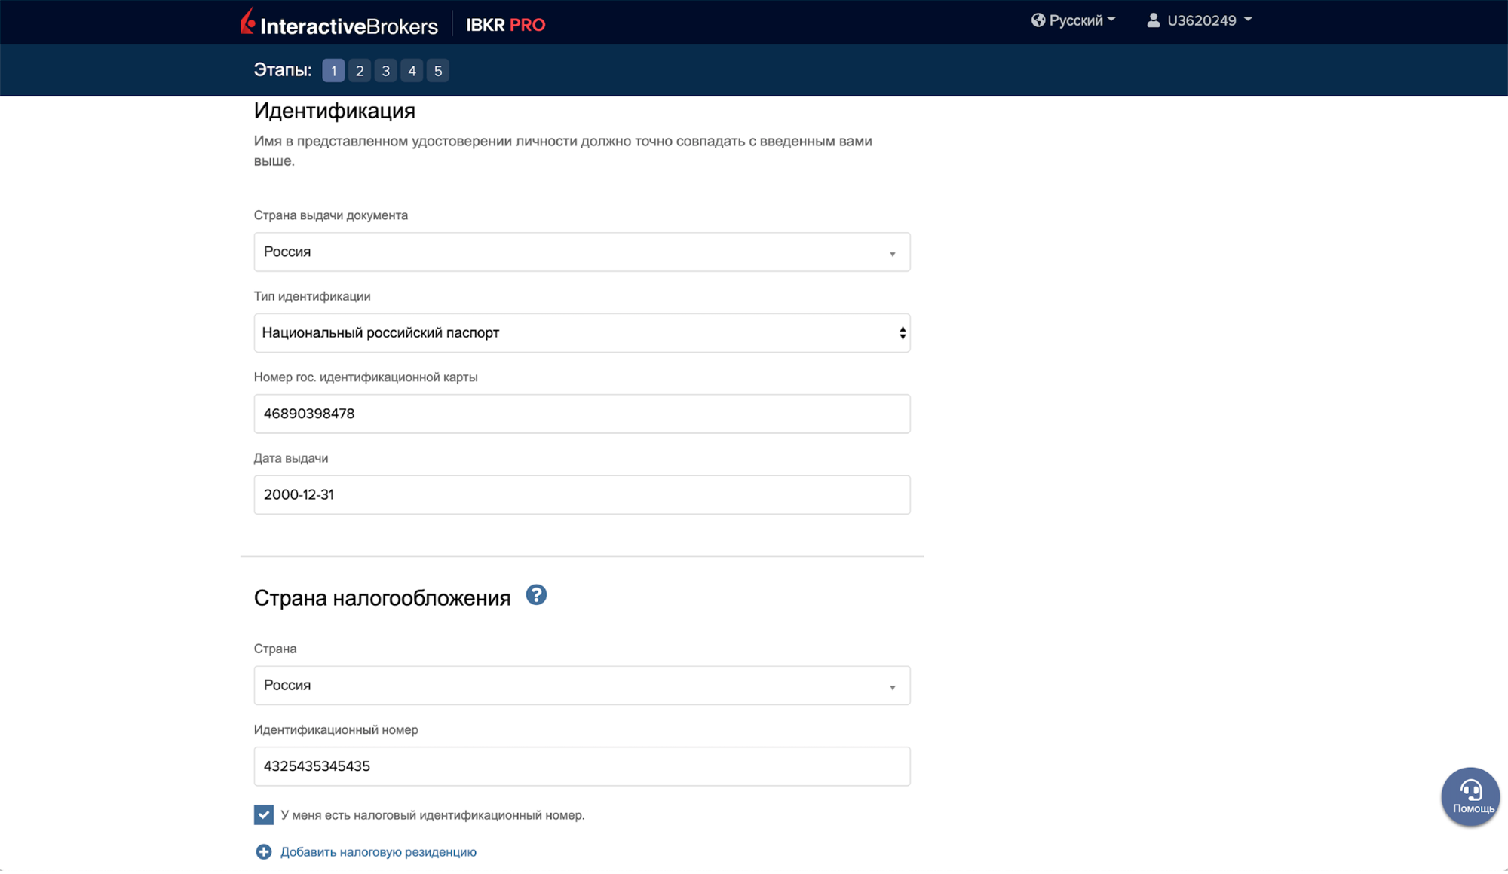The height and width of the screenshot is (874, 1508).
Task: Click the plus icon to add tax residency
Action: pyautogui.click(x=263, y=852)
